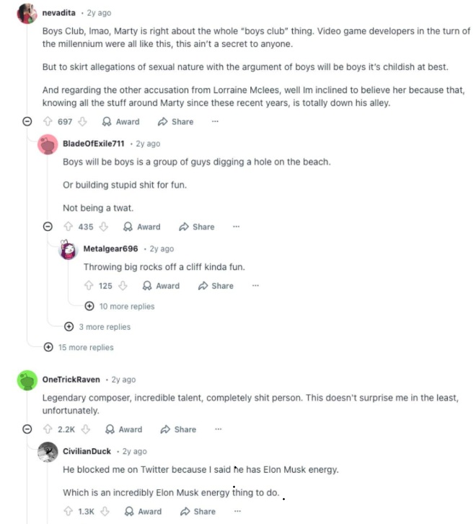The height and width of the screenshot is (524, 476).
Task: Open CivilianDuck's user profile link
Action: pos(87,452)
